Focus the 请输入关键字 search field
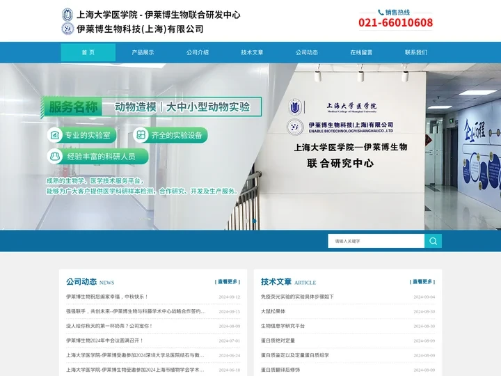This screenshot has width=501, height=376. pyautogui.click(x=376, y=241)
